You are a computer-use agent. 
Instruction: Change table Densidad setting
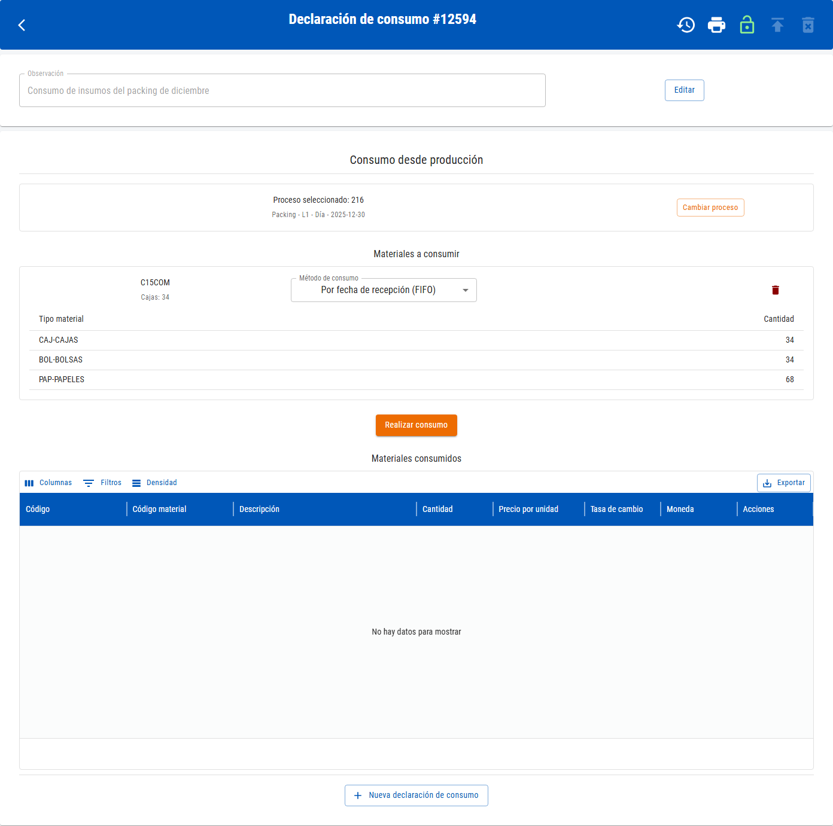point(154,483)
